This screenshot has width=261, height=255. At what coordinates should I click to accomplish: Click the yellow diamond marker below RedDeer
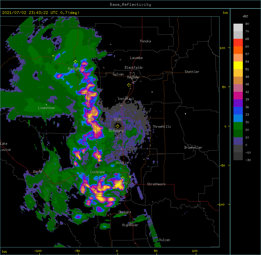tap(129, 85)
